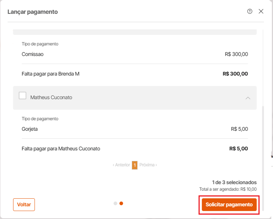Image resolution: width=273 pixels, height=219 pixels.
Task: Go to the Próxima page link
Action: coord(148,165)
